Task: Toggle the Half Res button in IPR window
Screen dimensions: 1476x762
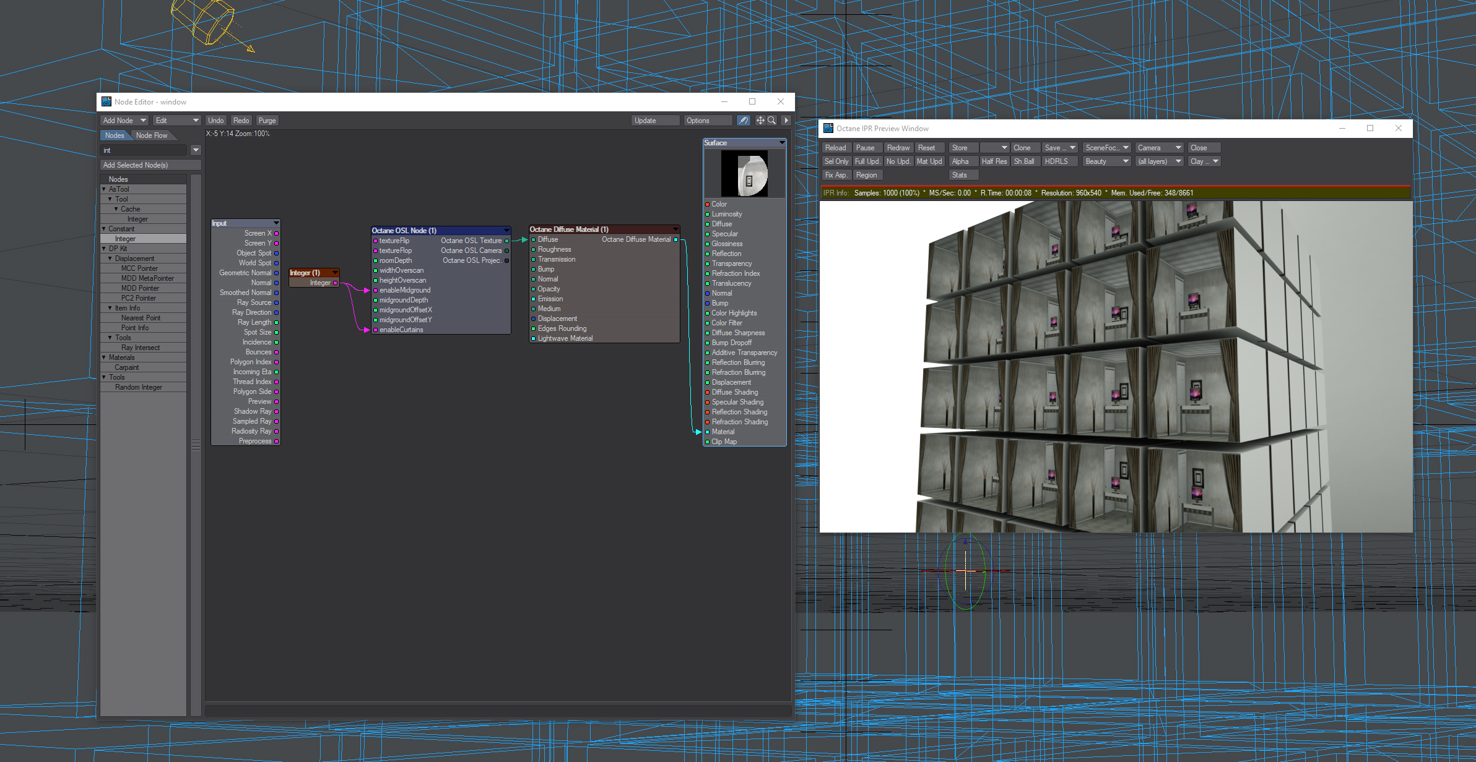Action: 994,161
